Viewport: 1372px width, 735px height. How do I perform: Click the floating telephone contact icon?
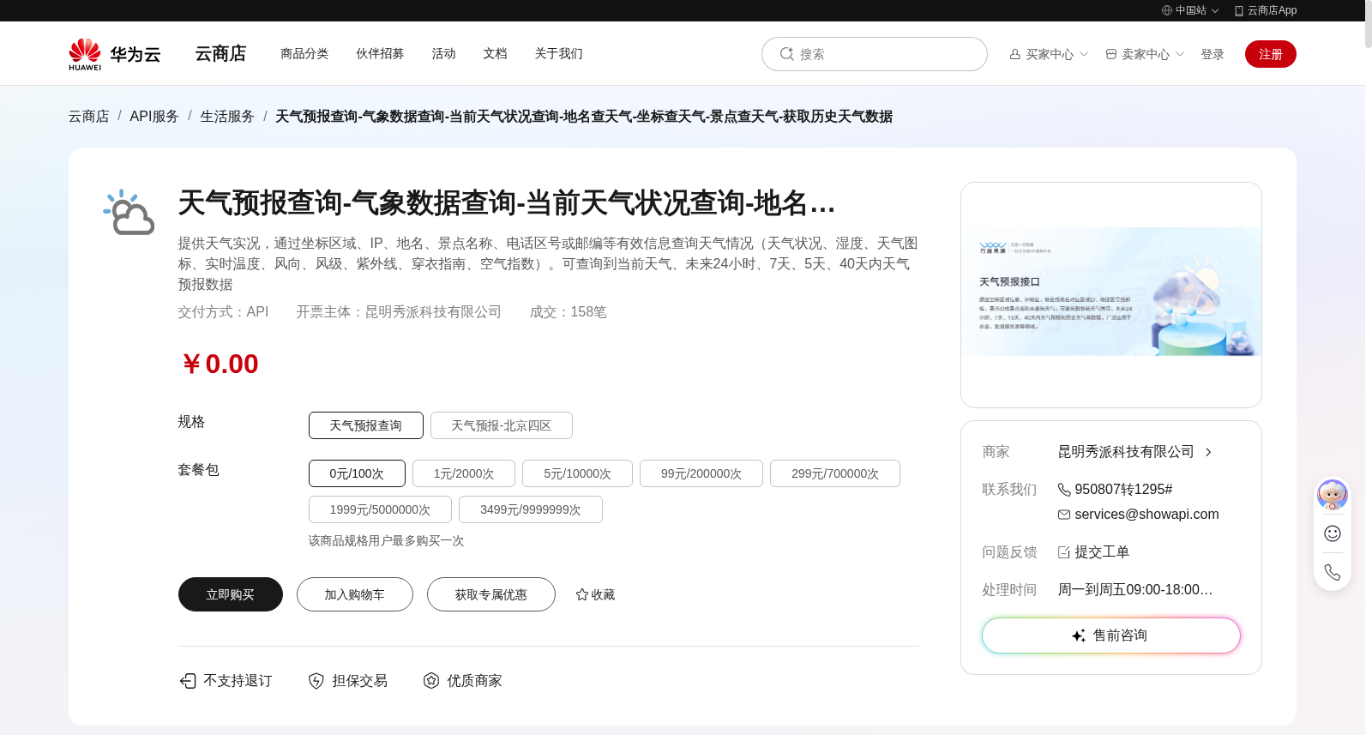[1333, 572]
